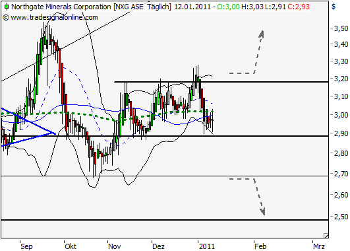The width and height of the screenshot is (350, 251).
Task: Click the Northgate Minerals Corporation title
Action: (61, 7)
